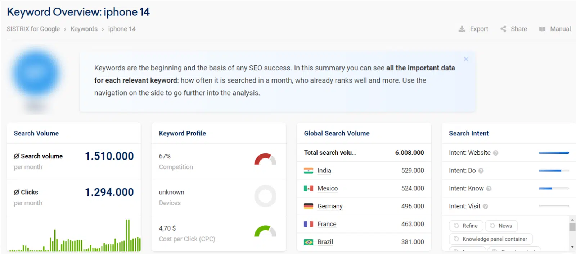This screenshot has width=576, height=254.
Task: Close the keyword info banner
Action: [466, 59]
